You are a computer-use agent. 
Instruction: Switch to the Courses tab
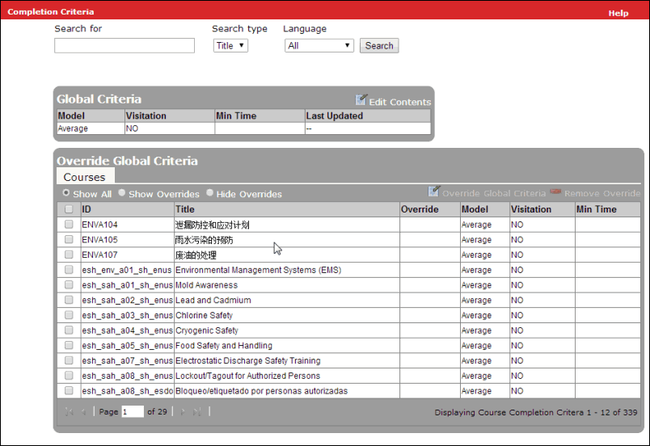pyautogui.click(x=85, y=177)
